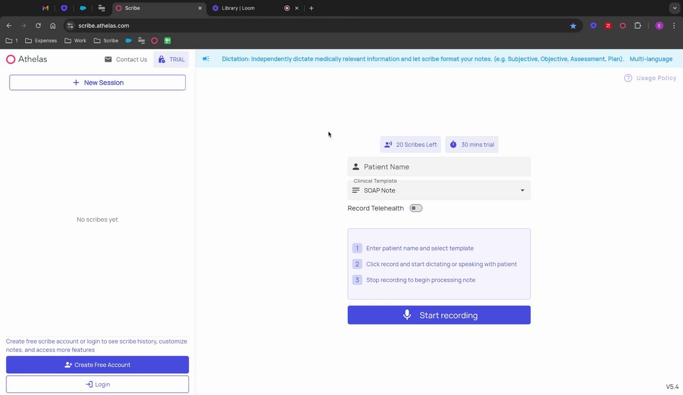The width and height of the screenshot is (683, 395).
Task: Go to the browser home page
Action: tap(53, 26)
